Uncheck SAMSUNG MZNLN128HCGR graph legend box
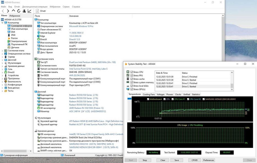This screenshot has height=163, width=257. pos(204,99)
